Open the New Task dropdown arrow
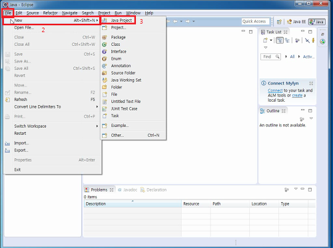 [x=271, y=41]
